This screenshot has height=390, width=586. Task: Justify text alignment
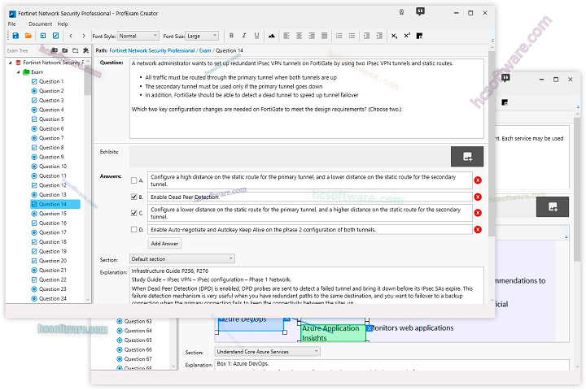325,36
